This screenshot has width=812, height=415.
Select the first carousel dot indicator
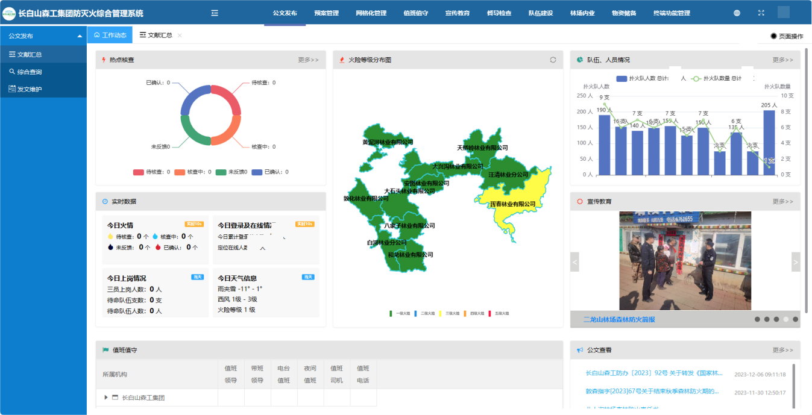click(x=757, y=319)
